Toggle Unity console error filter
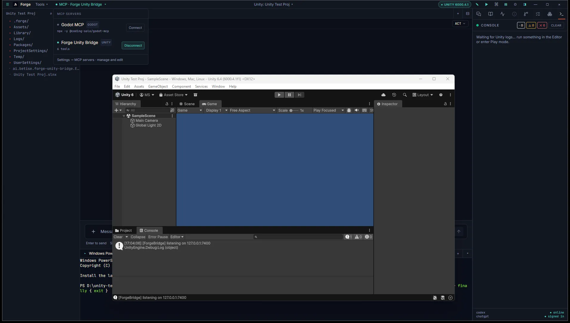This screenshot has width=570, height=323. coord(368,237)
